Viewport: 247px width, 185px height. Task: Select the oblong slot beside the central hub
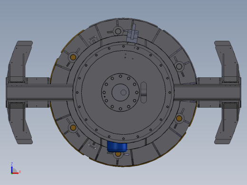coord(143,92)
